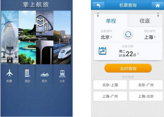
Task: Tap the airplane photo thumbnail
Action: click(10, 37)
